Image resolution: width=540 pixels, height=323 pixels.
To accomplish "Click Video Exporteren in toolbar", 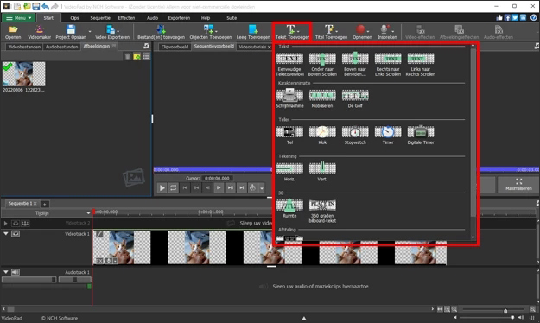I will tap(112, 32).
